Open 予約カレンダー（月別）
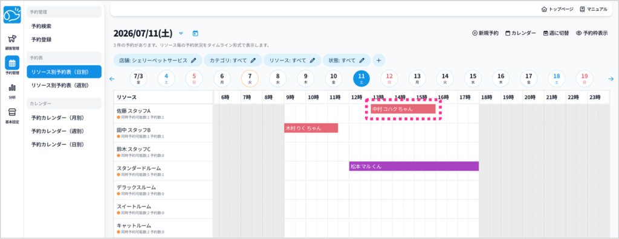This screenshot has height=239, width=619. coord(64,118)
